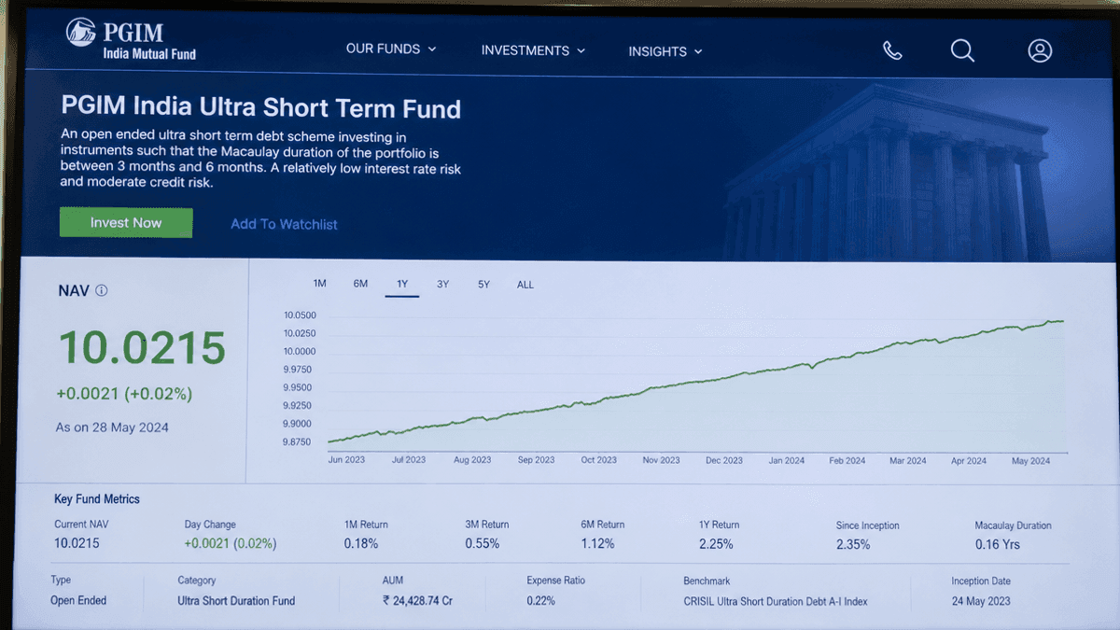Click the Add To Watchlist link
This screenshot has height=630, width=1120.
click(284, 224)
